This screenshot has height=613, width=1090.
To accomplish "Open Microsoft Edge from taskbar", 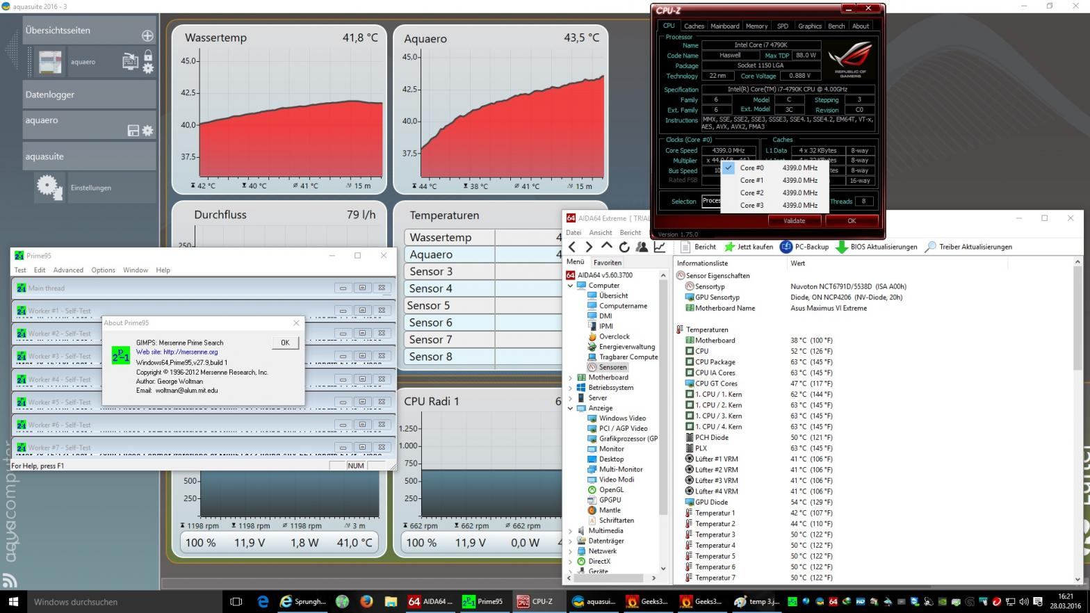I will (263, 602).
